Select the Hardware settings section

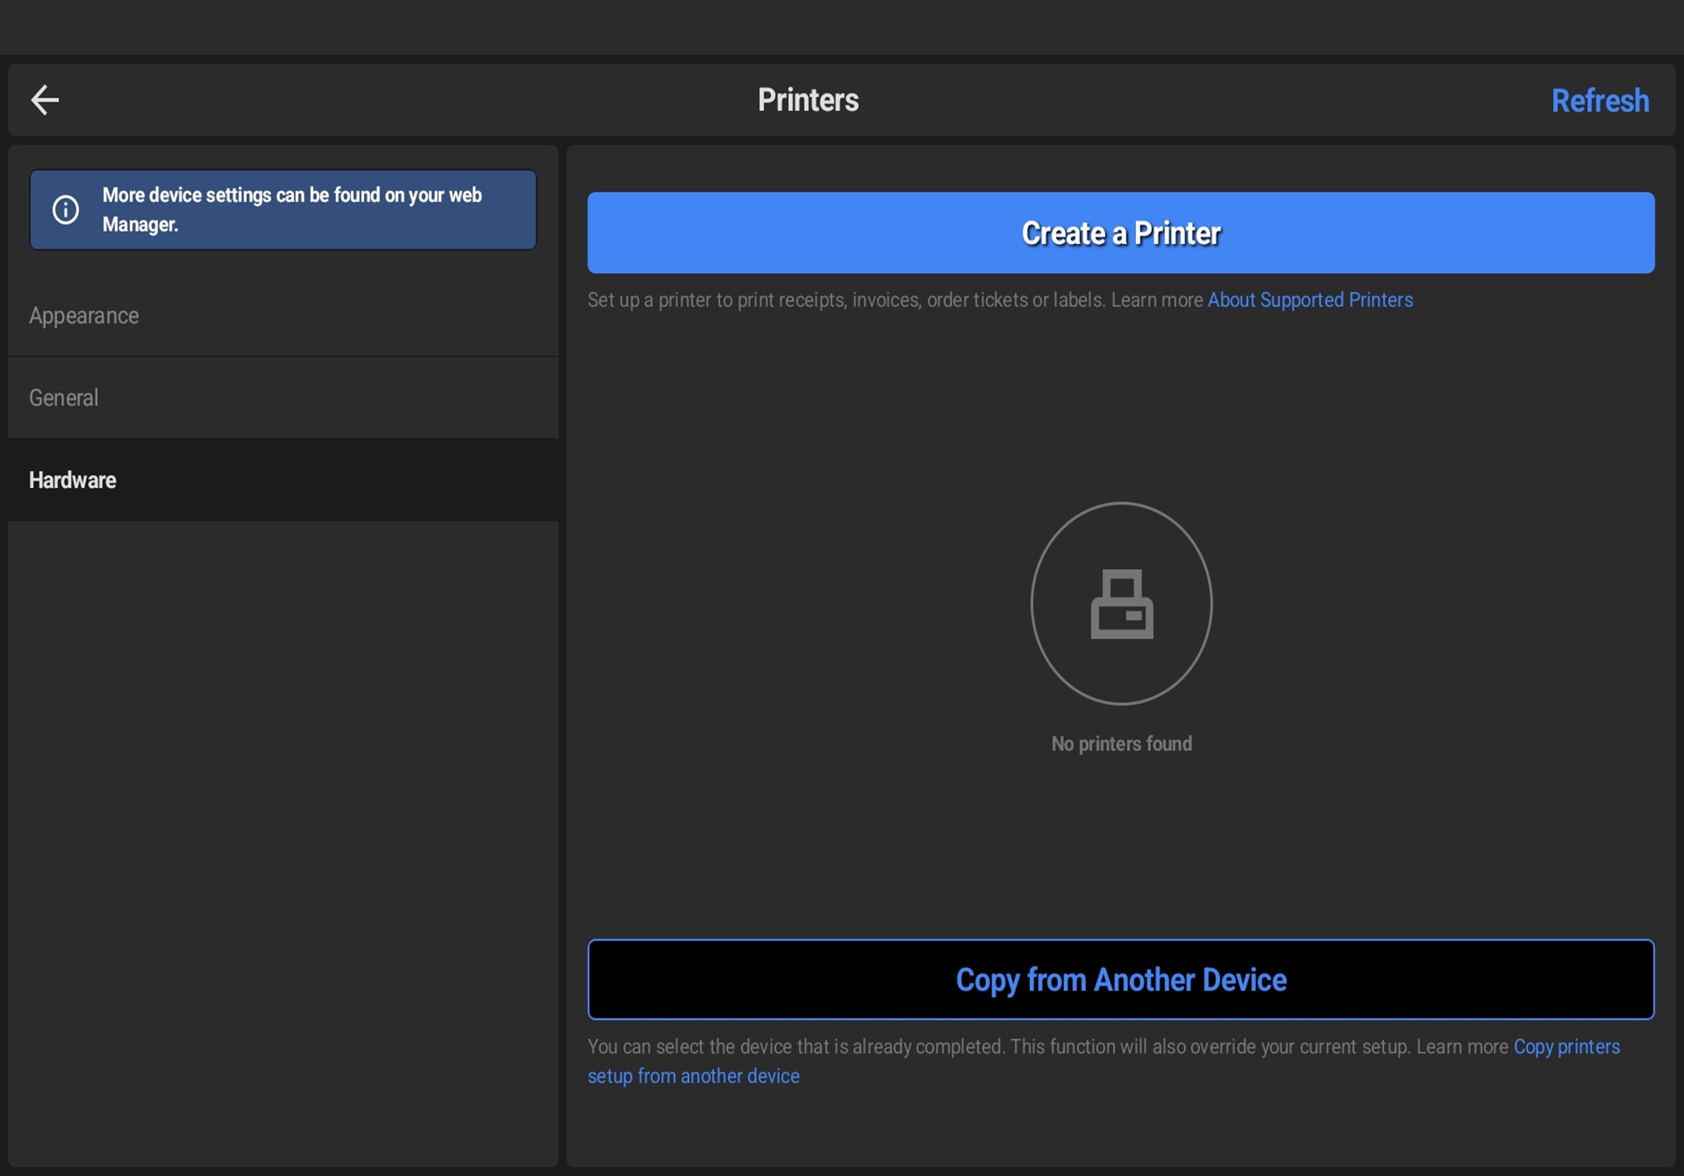(73, 480)
